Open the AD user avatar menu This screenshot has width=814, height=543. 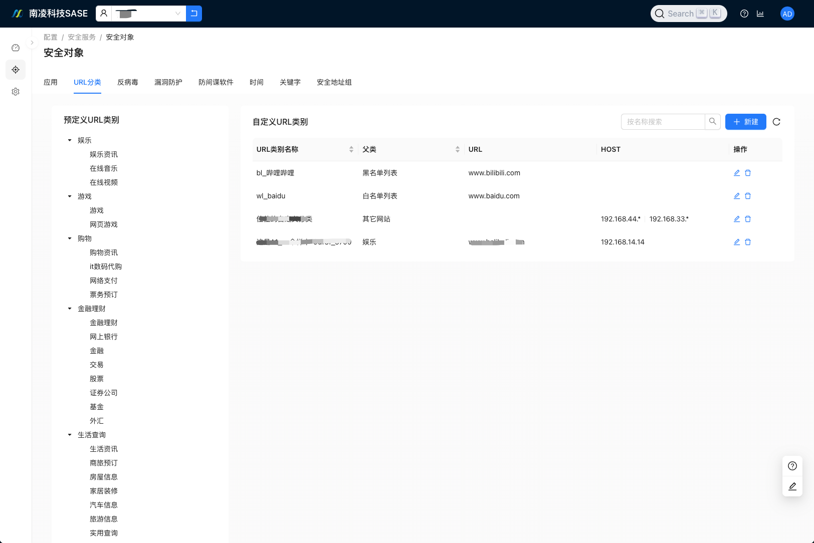pyautogui.click(x=787, y=14)
